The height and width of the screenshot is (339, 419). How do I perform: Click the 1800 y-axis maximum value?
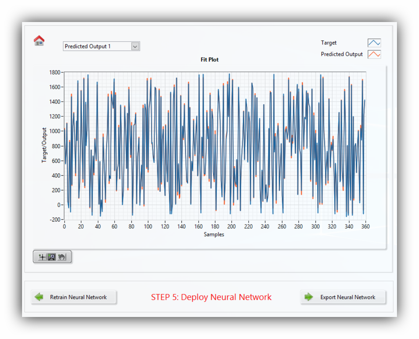55,72
